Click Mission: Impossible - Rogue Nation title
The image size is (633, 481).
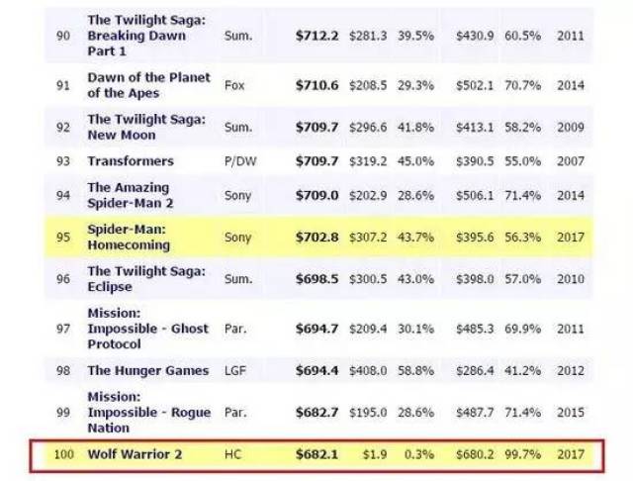tap(149, 412)
